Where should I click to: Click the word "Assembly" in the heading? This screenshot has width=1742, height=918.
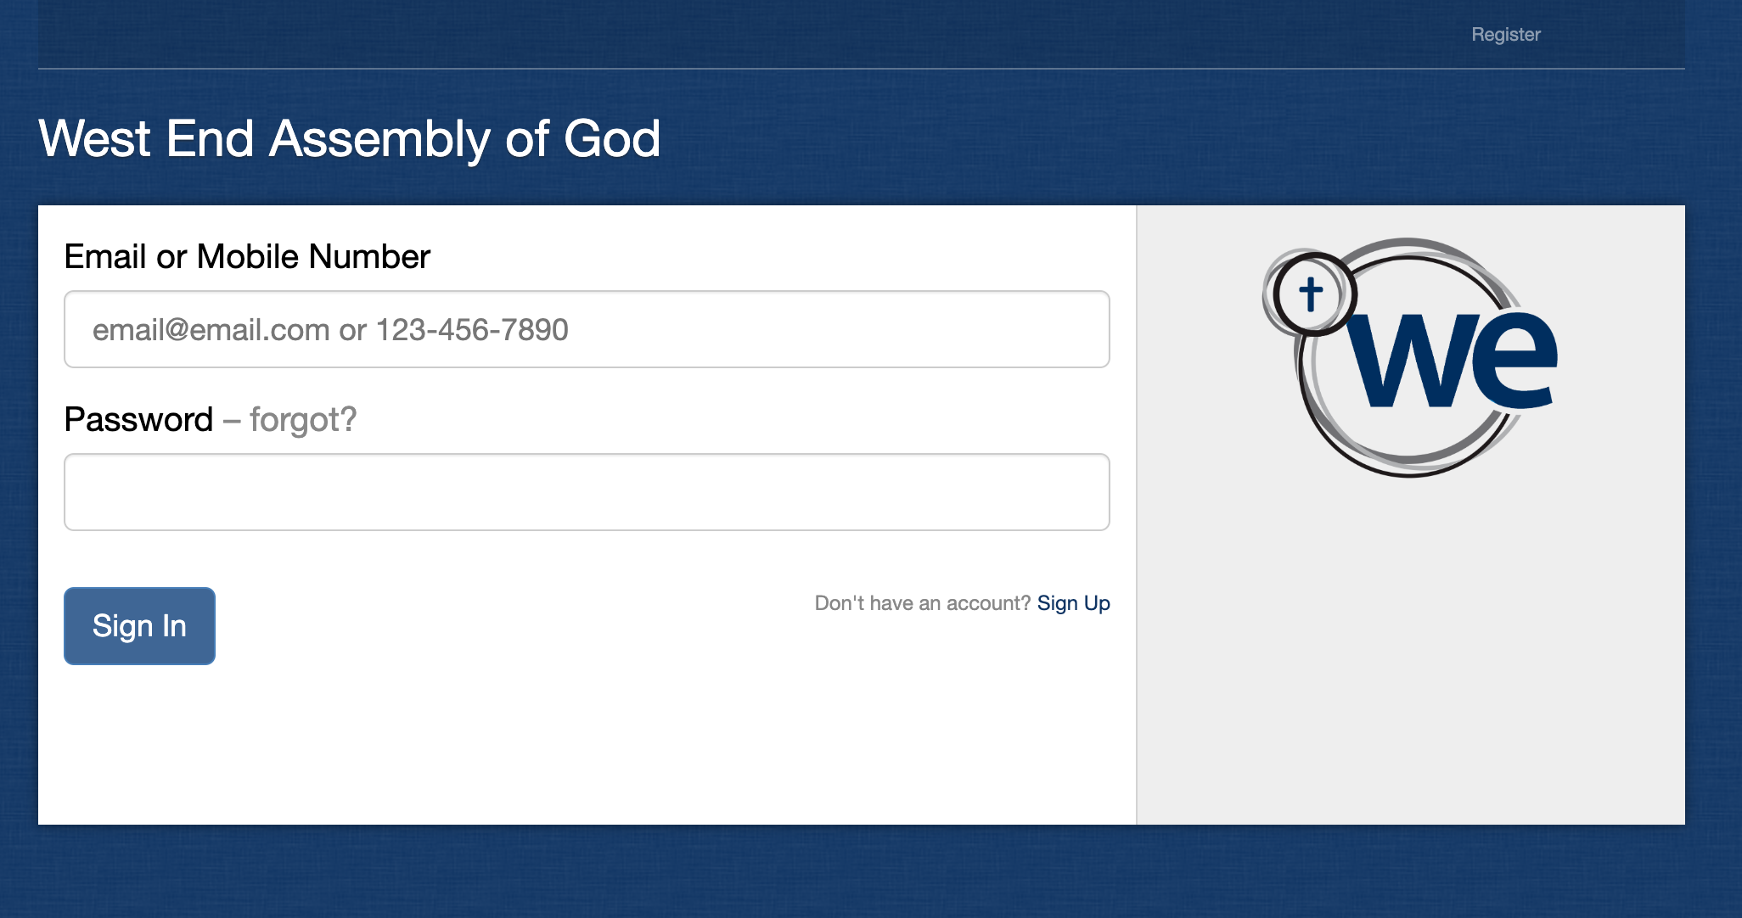point(379,138)
